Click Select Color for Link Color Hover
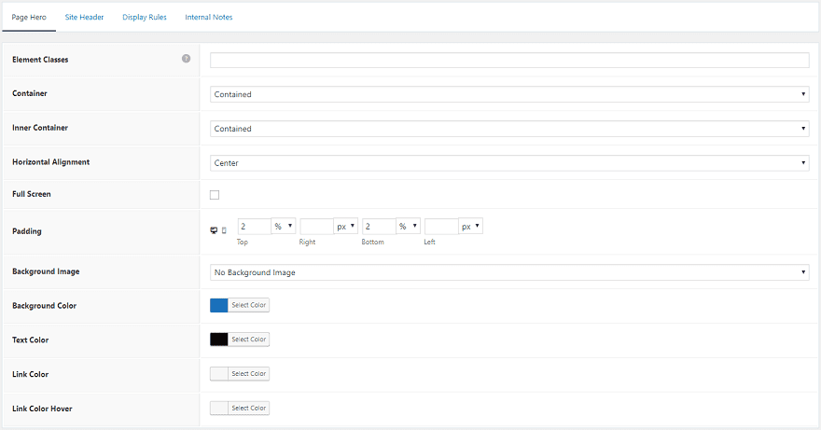Image resolution: width=821 pixels, height=430 pixels. click(249, 408)
